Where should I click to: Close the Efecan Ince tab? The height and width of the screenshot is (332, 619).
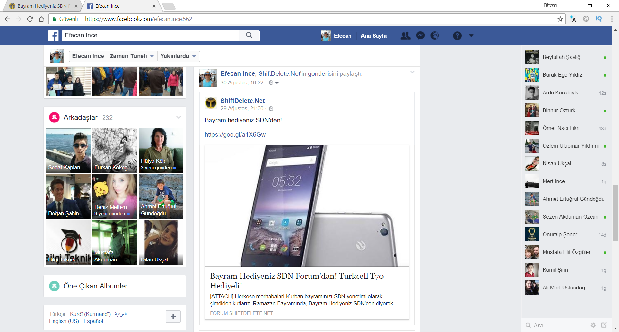tap(154, 6)
